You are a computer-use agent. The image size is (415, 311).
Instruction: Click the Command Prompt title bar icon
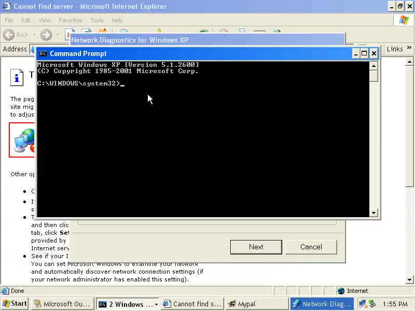(x=43, y=54)
